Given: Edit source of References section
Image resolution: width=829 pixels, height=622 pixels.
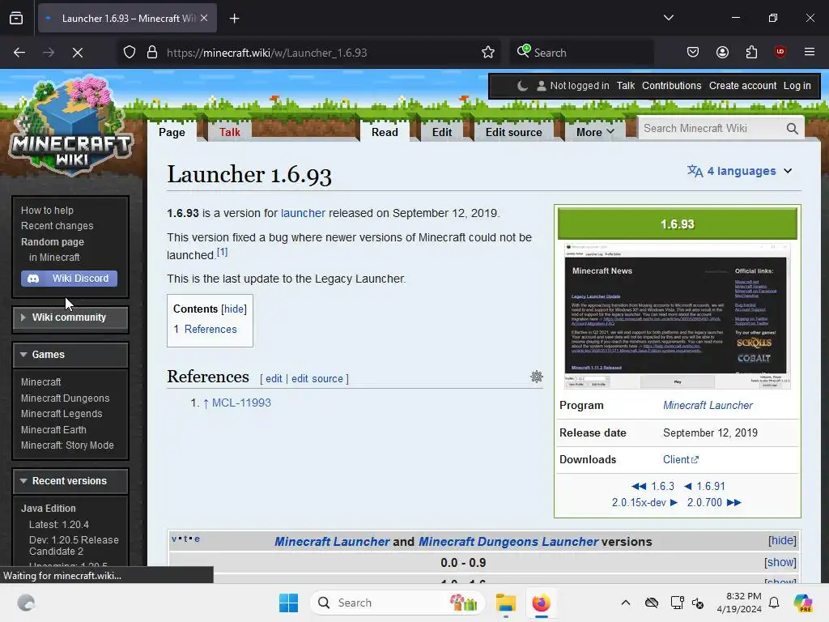Looking at the screenshot, I should tap(317, 379).
